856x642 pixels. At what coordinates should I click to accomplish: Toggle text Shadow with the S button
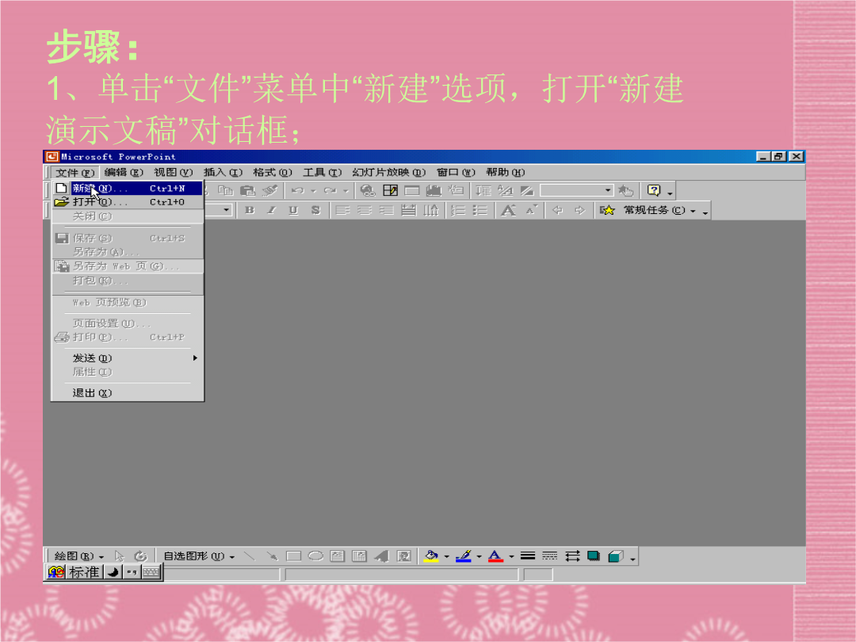pyautogui.click(x=315, y=210)
